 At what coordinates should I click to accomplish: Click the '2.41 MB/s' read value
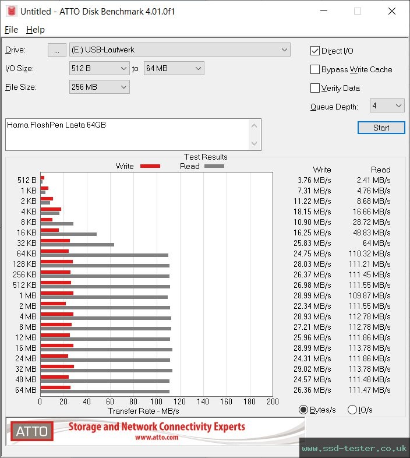[373, 180]
